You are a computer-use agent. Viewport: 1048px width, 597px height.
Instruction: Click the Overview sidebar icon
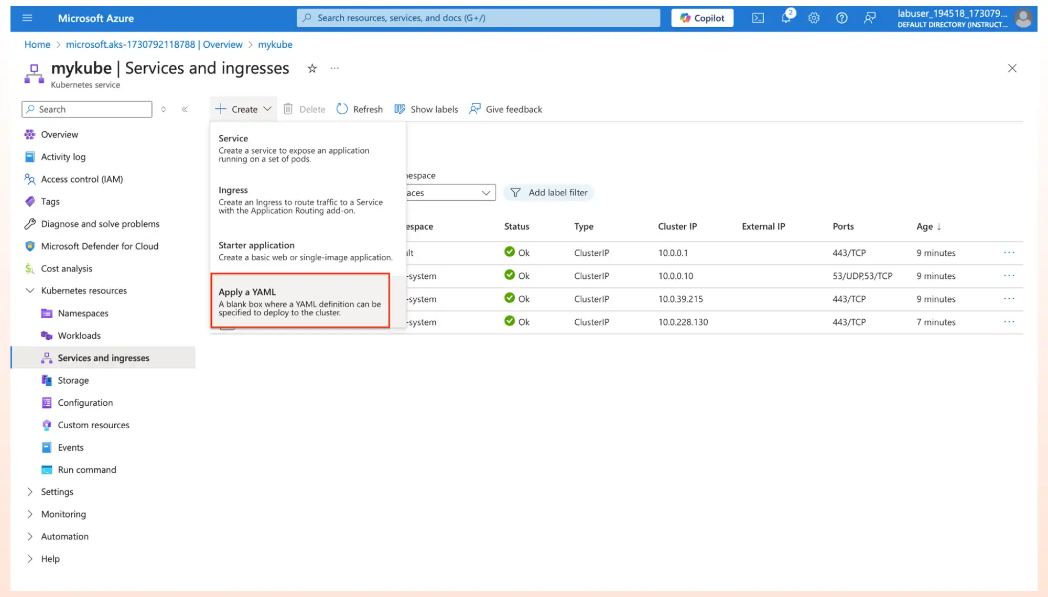(30, 134)
